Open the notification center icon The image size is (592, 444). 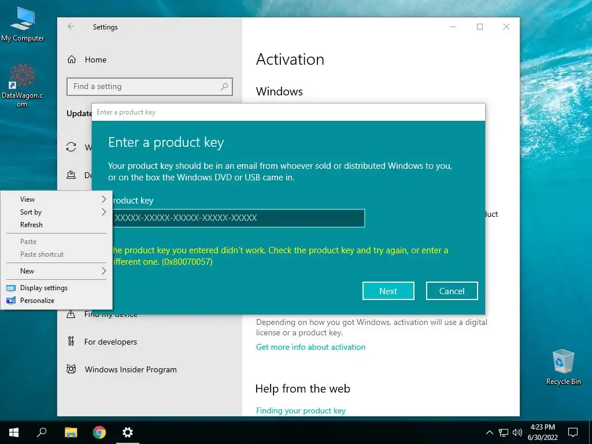[x=573, y=432]
